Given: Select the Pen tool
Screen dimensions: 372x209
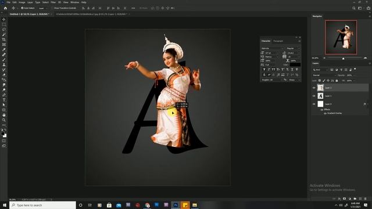Looking at the screenshot, I should 4,95.
